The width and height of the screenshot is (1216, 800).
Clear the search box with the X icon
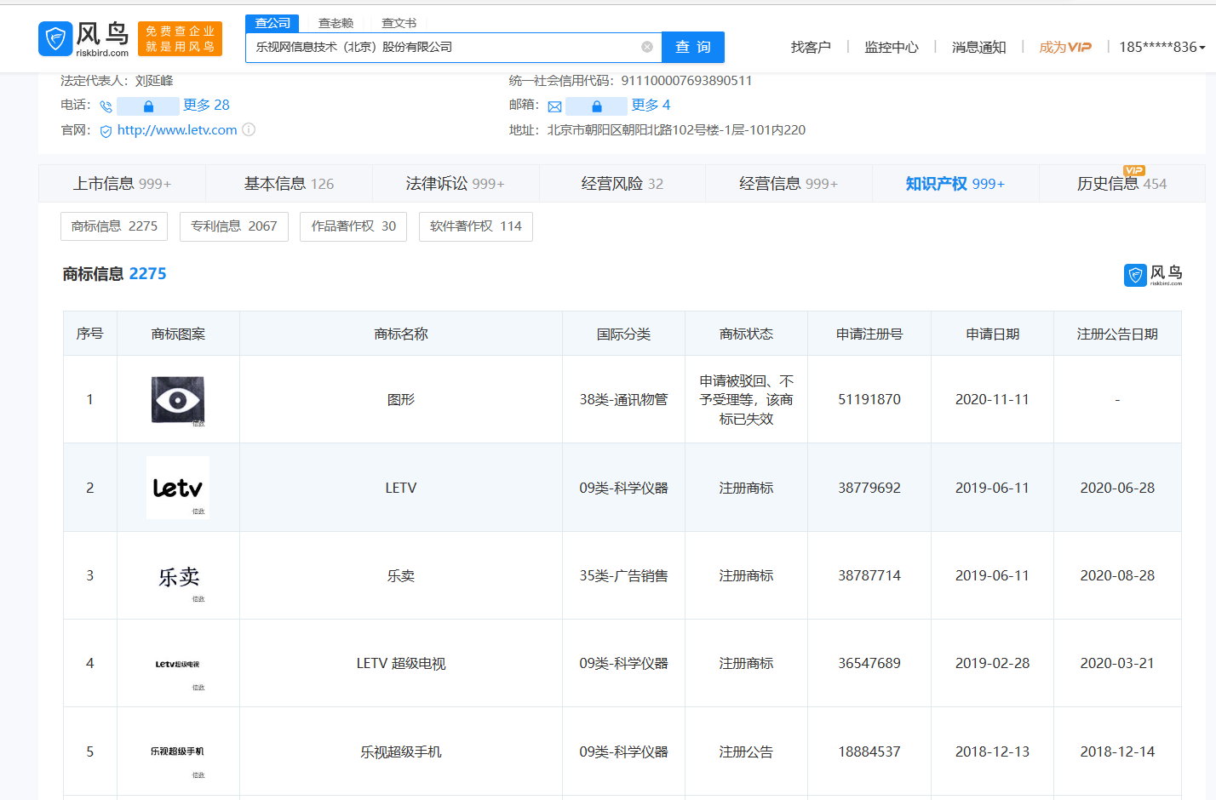pyautogui.click(x=647, y=47)
